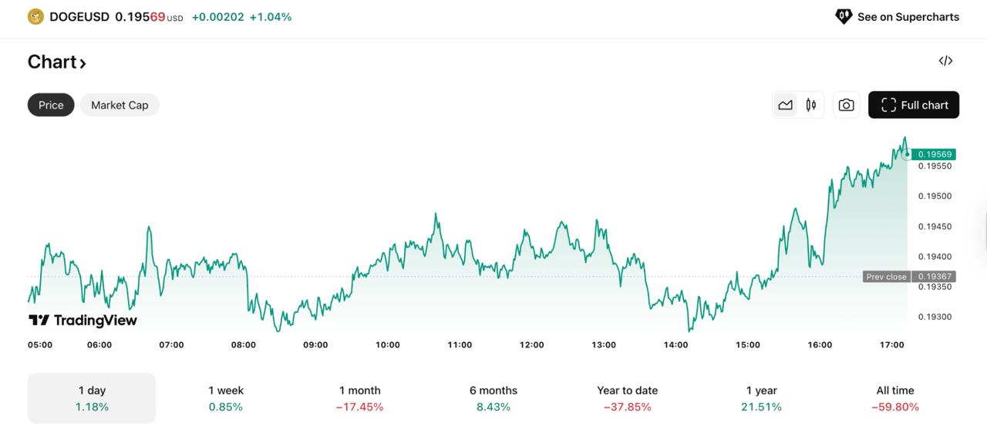The height and width of the screenshot is (433, 987).
Task: Take a chart snapshot with camera icon
Action: coord(846,105)
